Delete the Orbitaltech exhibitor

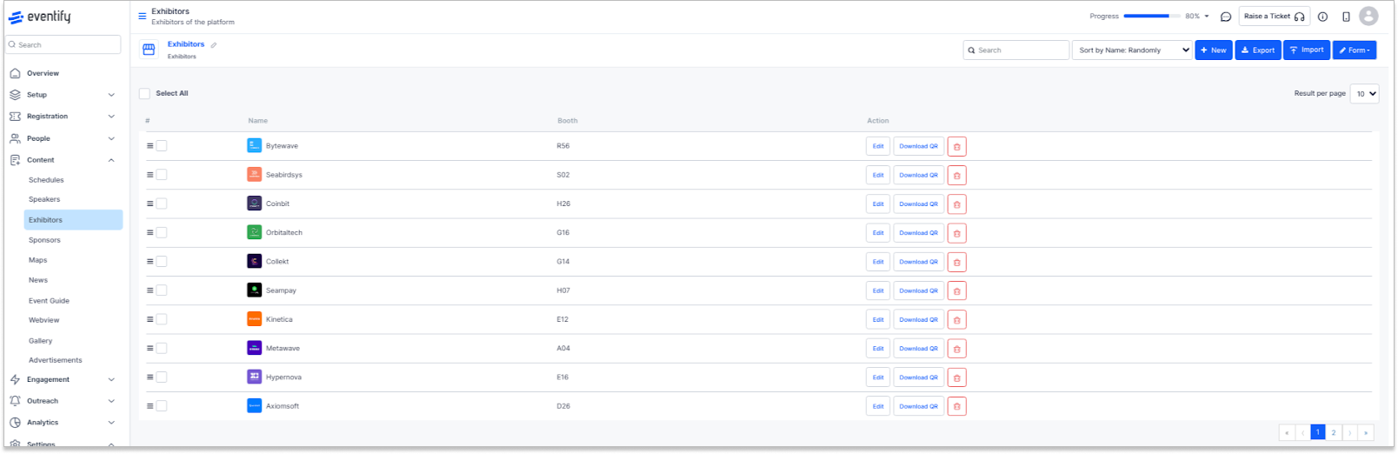point(956,233)
